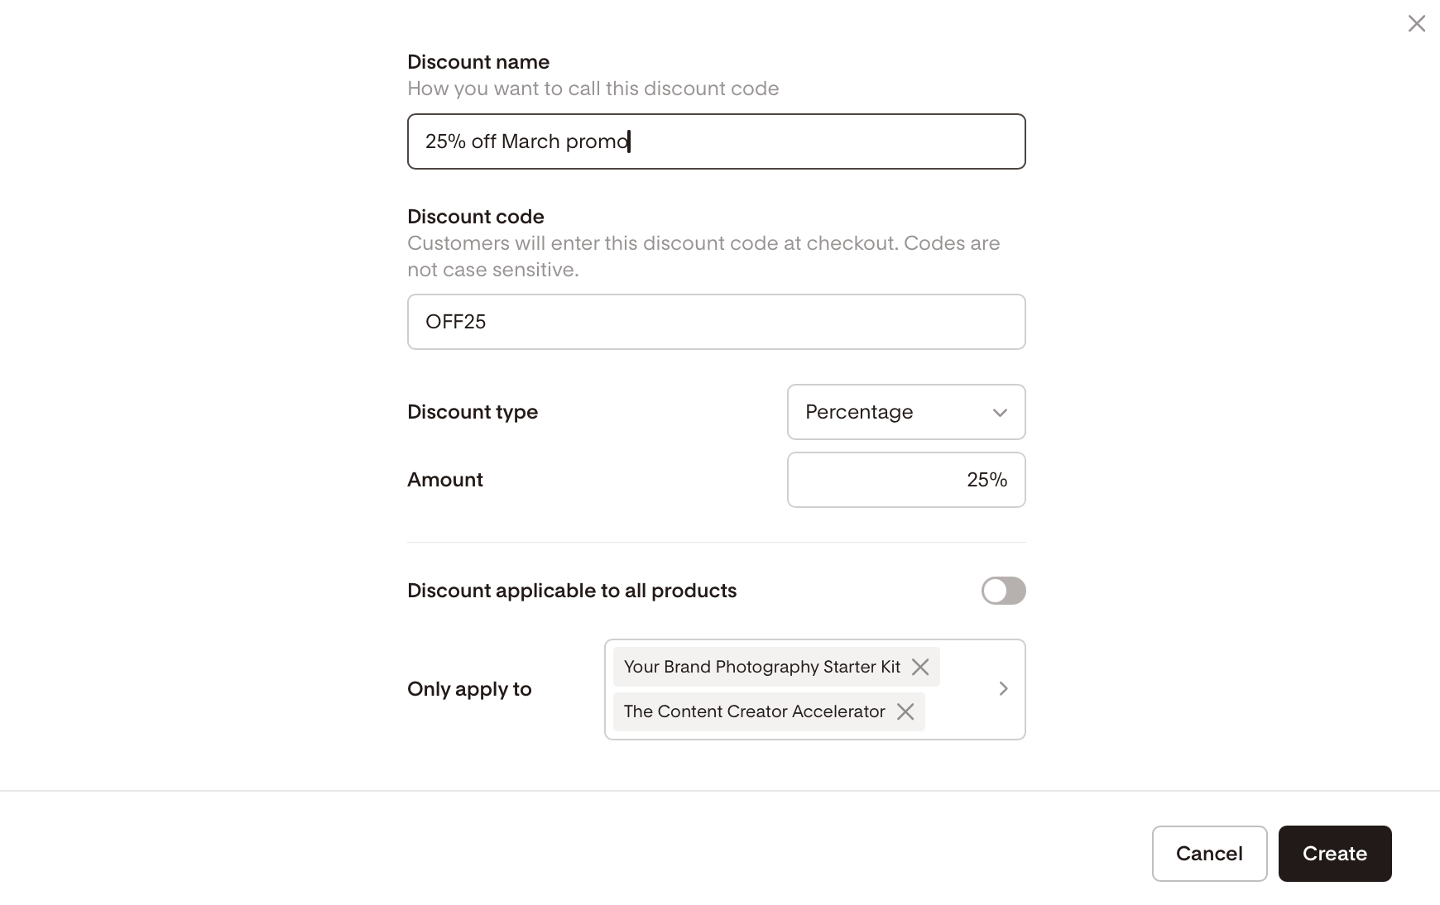Open the Percentage discount type selector
Image resolution: width=1440 pixels, height=905 pixels.
pyautogui.click(x=906, y=412)
